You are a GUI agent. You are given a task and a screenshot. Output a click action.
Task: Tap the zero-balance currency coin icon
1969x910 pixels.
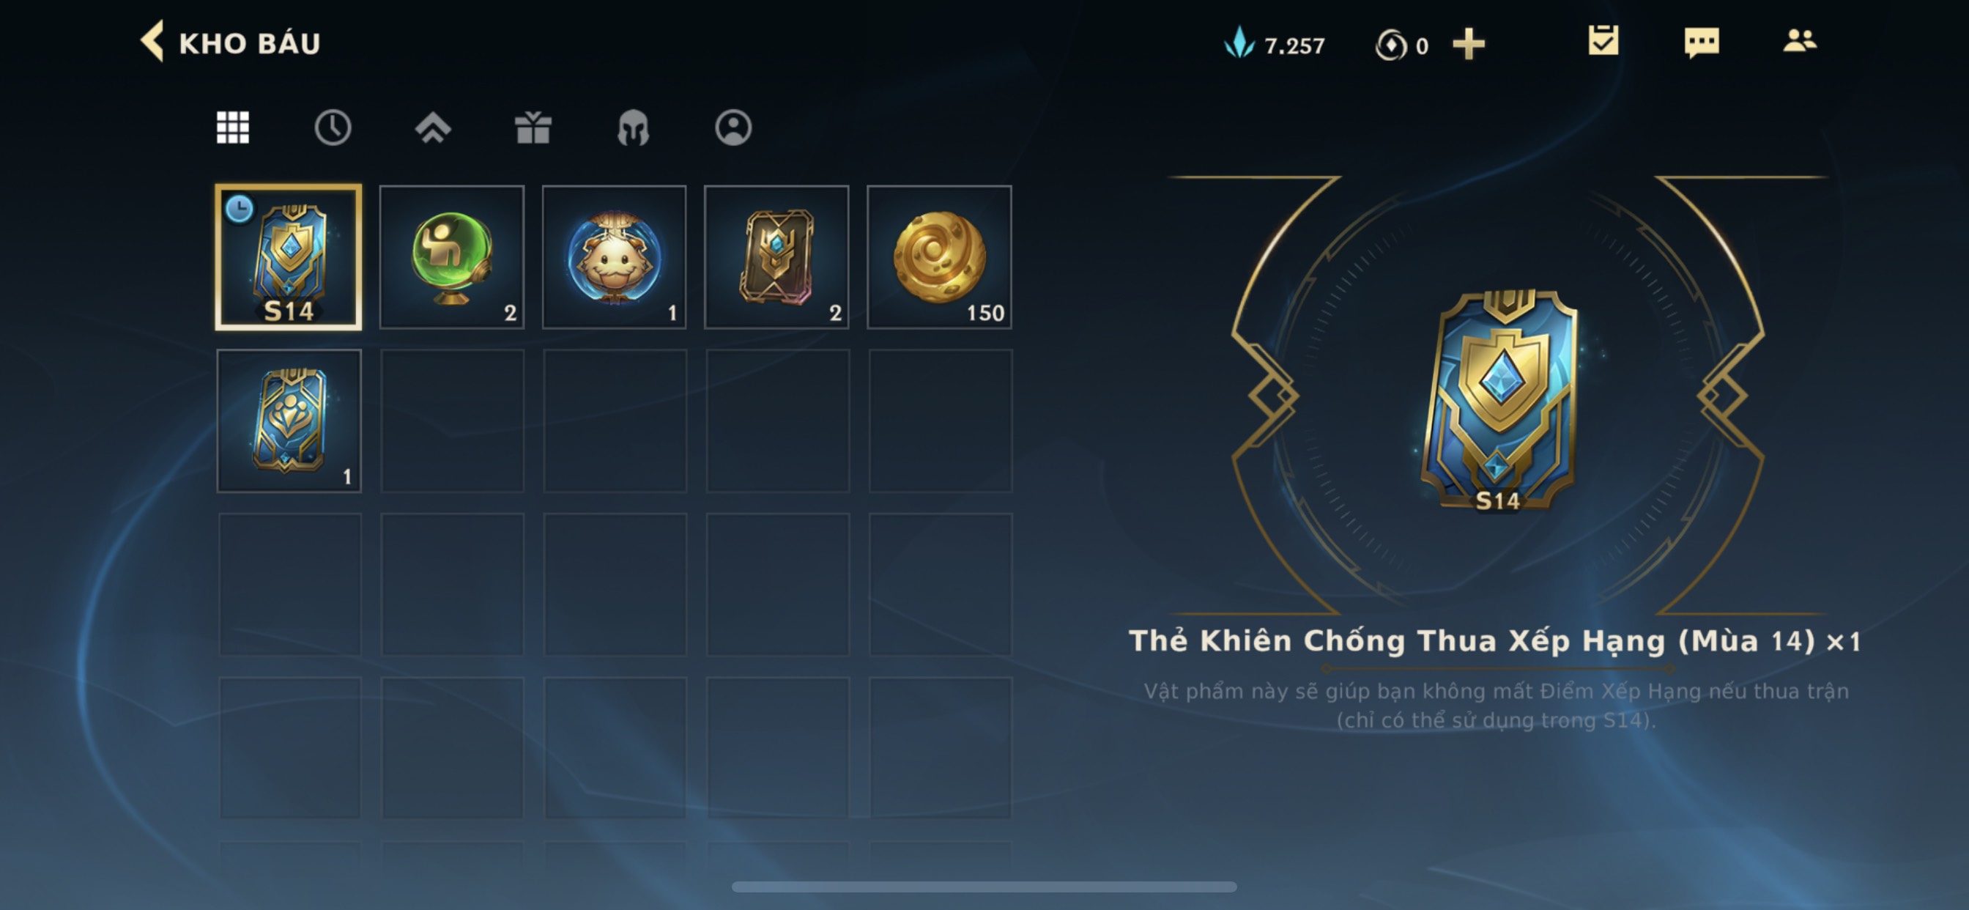(1390, 45)
